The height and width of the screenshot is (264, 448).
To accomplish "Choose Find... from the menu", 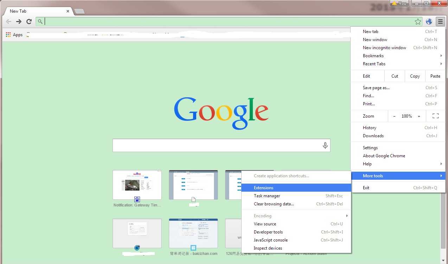I will (398, 96).
